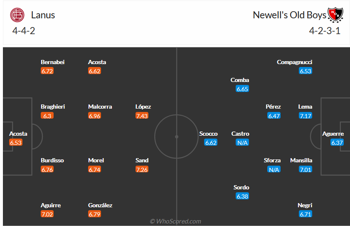
Task: Click Sand's 7.26 rating badge
Action: 142,169
